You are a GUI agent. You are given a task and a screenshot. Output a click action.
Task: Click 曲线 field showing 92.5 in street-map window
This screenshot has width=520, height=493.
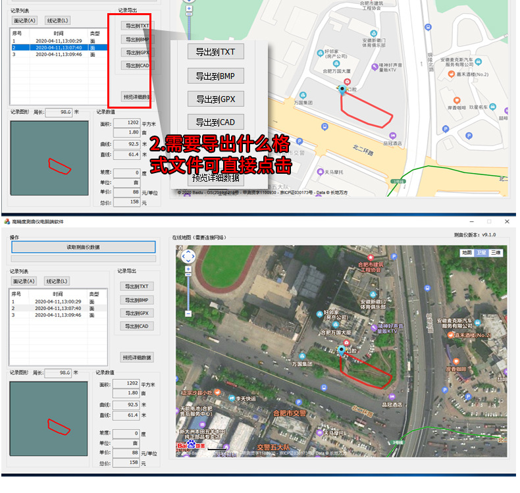click(x=126, y=144)
